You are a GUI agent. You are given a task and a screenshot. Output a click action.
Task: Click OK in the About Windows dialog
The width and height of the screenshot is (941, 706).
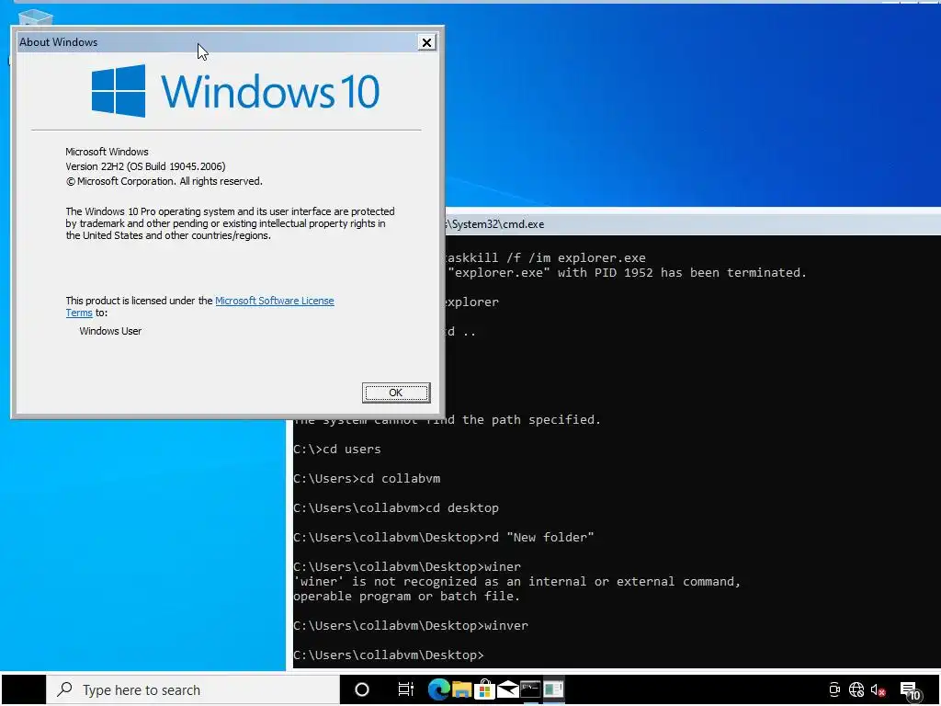point(395,393)
